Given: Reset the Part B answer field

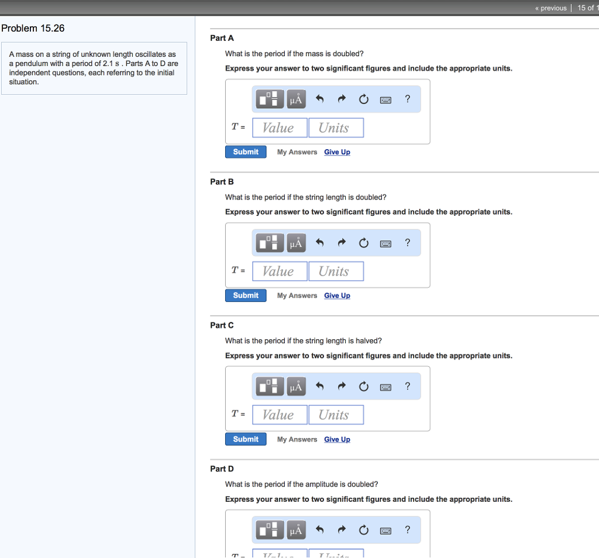Looking at the screenshot, I should [x=364, y=243].
